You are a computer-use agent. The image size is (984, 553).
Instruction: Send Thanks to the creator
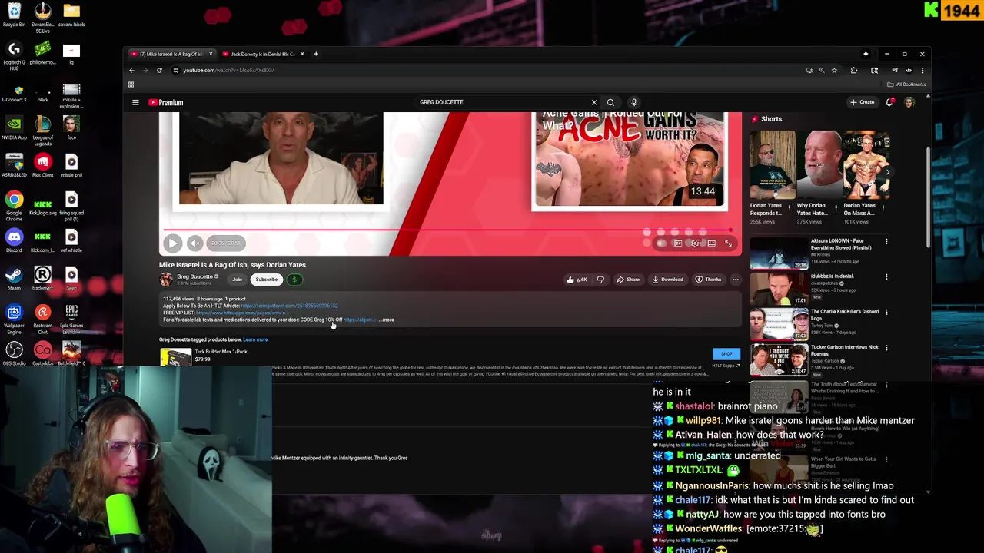coord(709,280)
